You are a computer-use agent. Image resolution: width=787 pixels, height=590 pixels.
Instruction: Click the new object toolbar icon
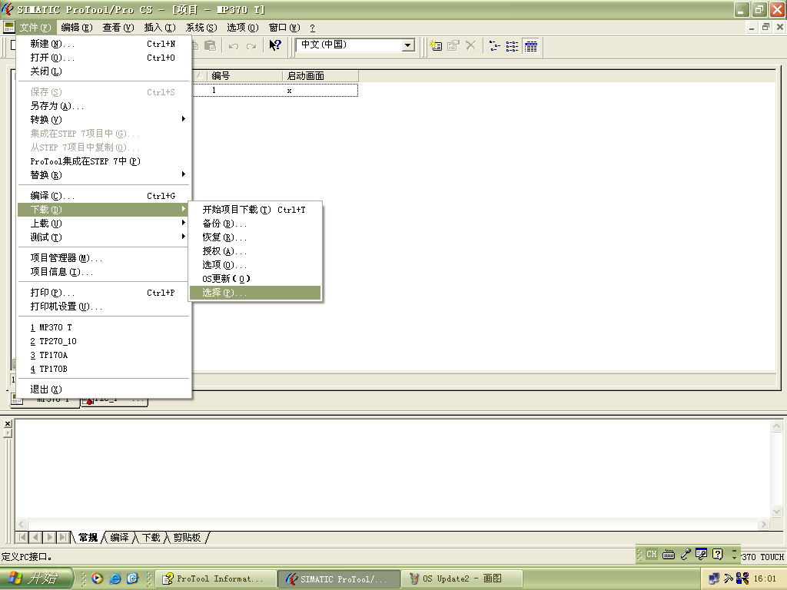pos(437,46)
